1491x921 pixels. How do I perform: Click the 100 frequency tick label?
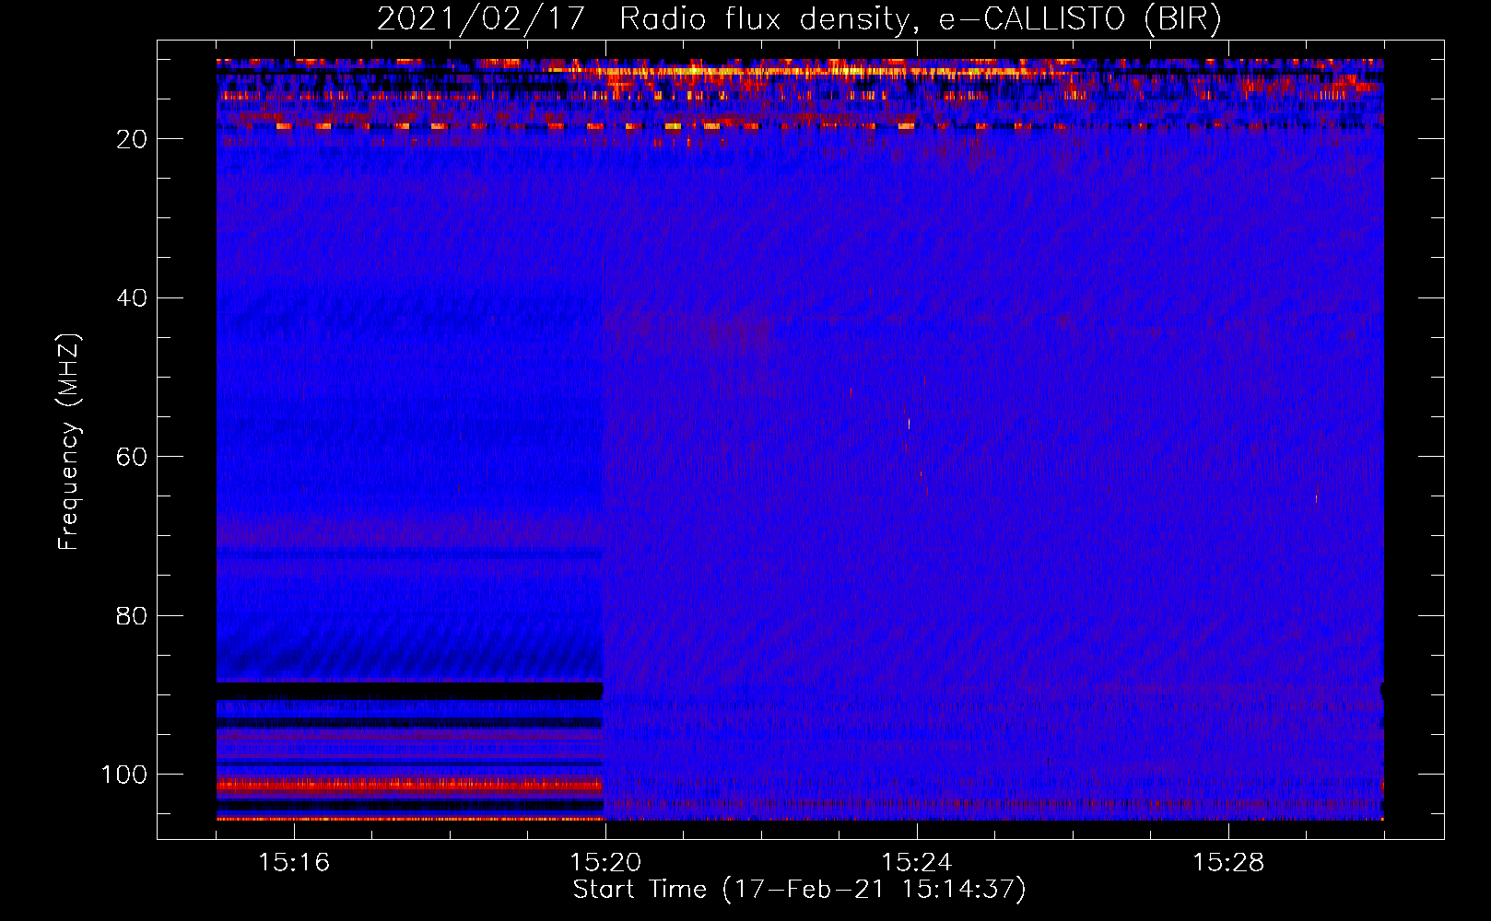point(124,775)
